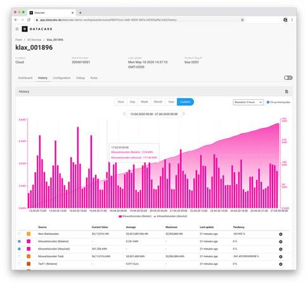This screenshot has height=285, width=308.
Task: Open the Resolution dropdown
Action: 248,102
